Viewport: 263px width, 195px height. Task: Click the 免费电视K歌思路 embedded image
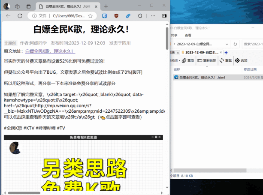point(83,163)
